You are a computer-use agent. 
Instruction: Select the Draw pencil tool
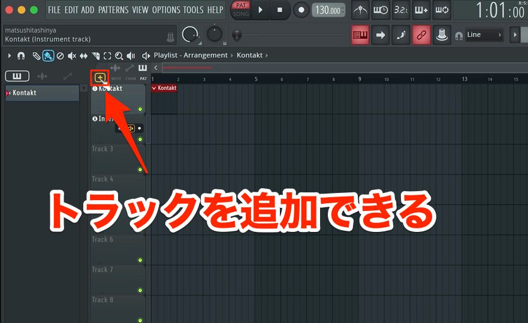coord(37,56)
